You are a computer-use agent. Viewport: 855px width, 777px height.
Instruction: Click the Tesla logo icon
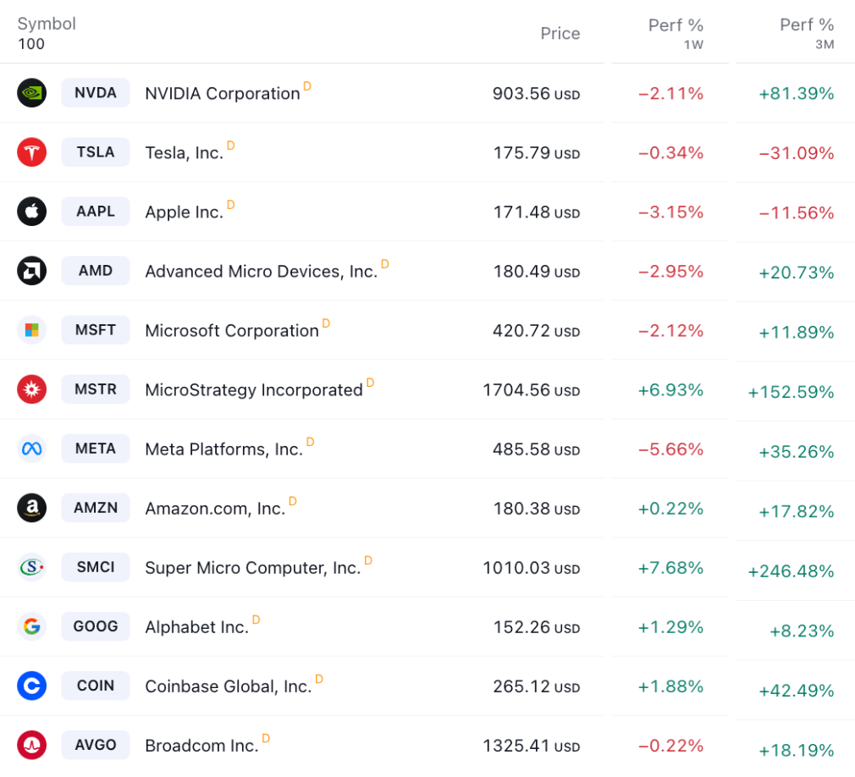[x=31, y=152]
